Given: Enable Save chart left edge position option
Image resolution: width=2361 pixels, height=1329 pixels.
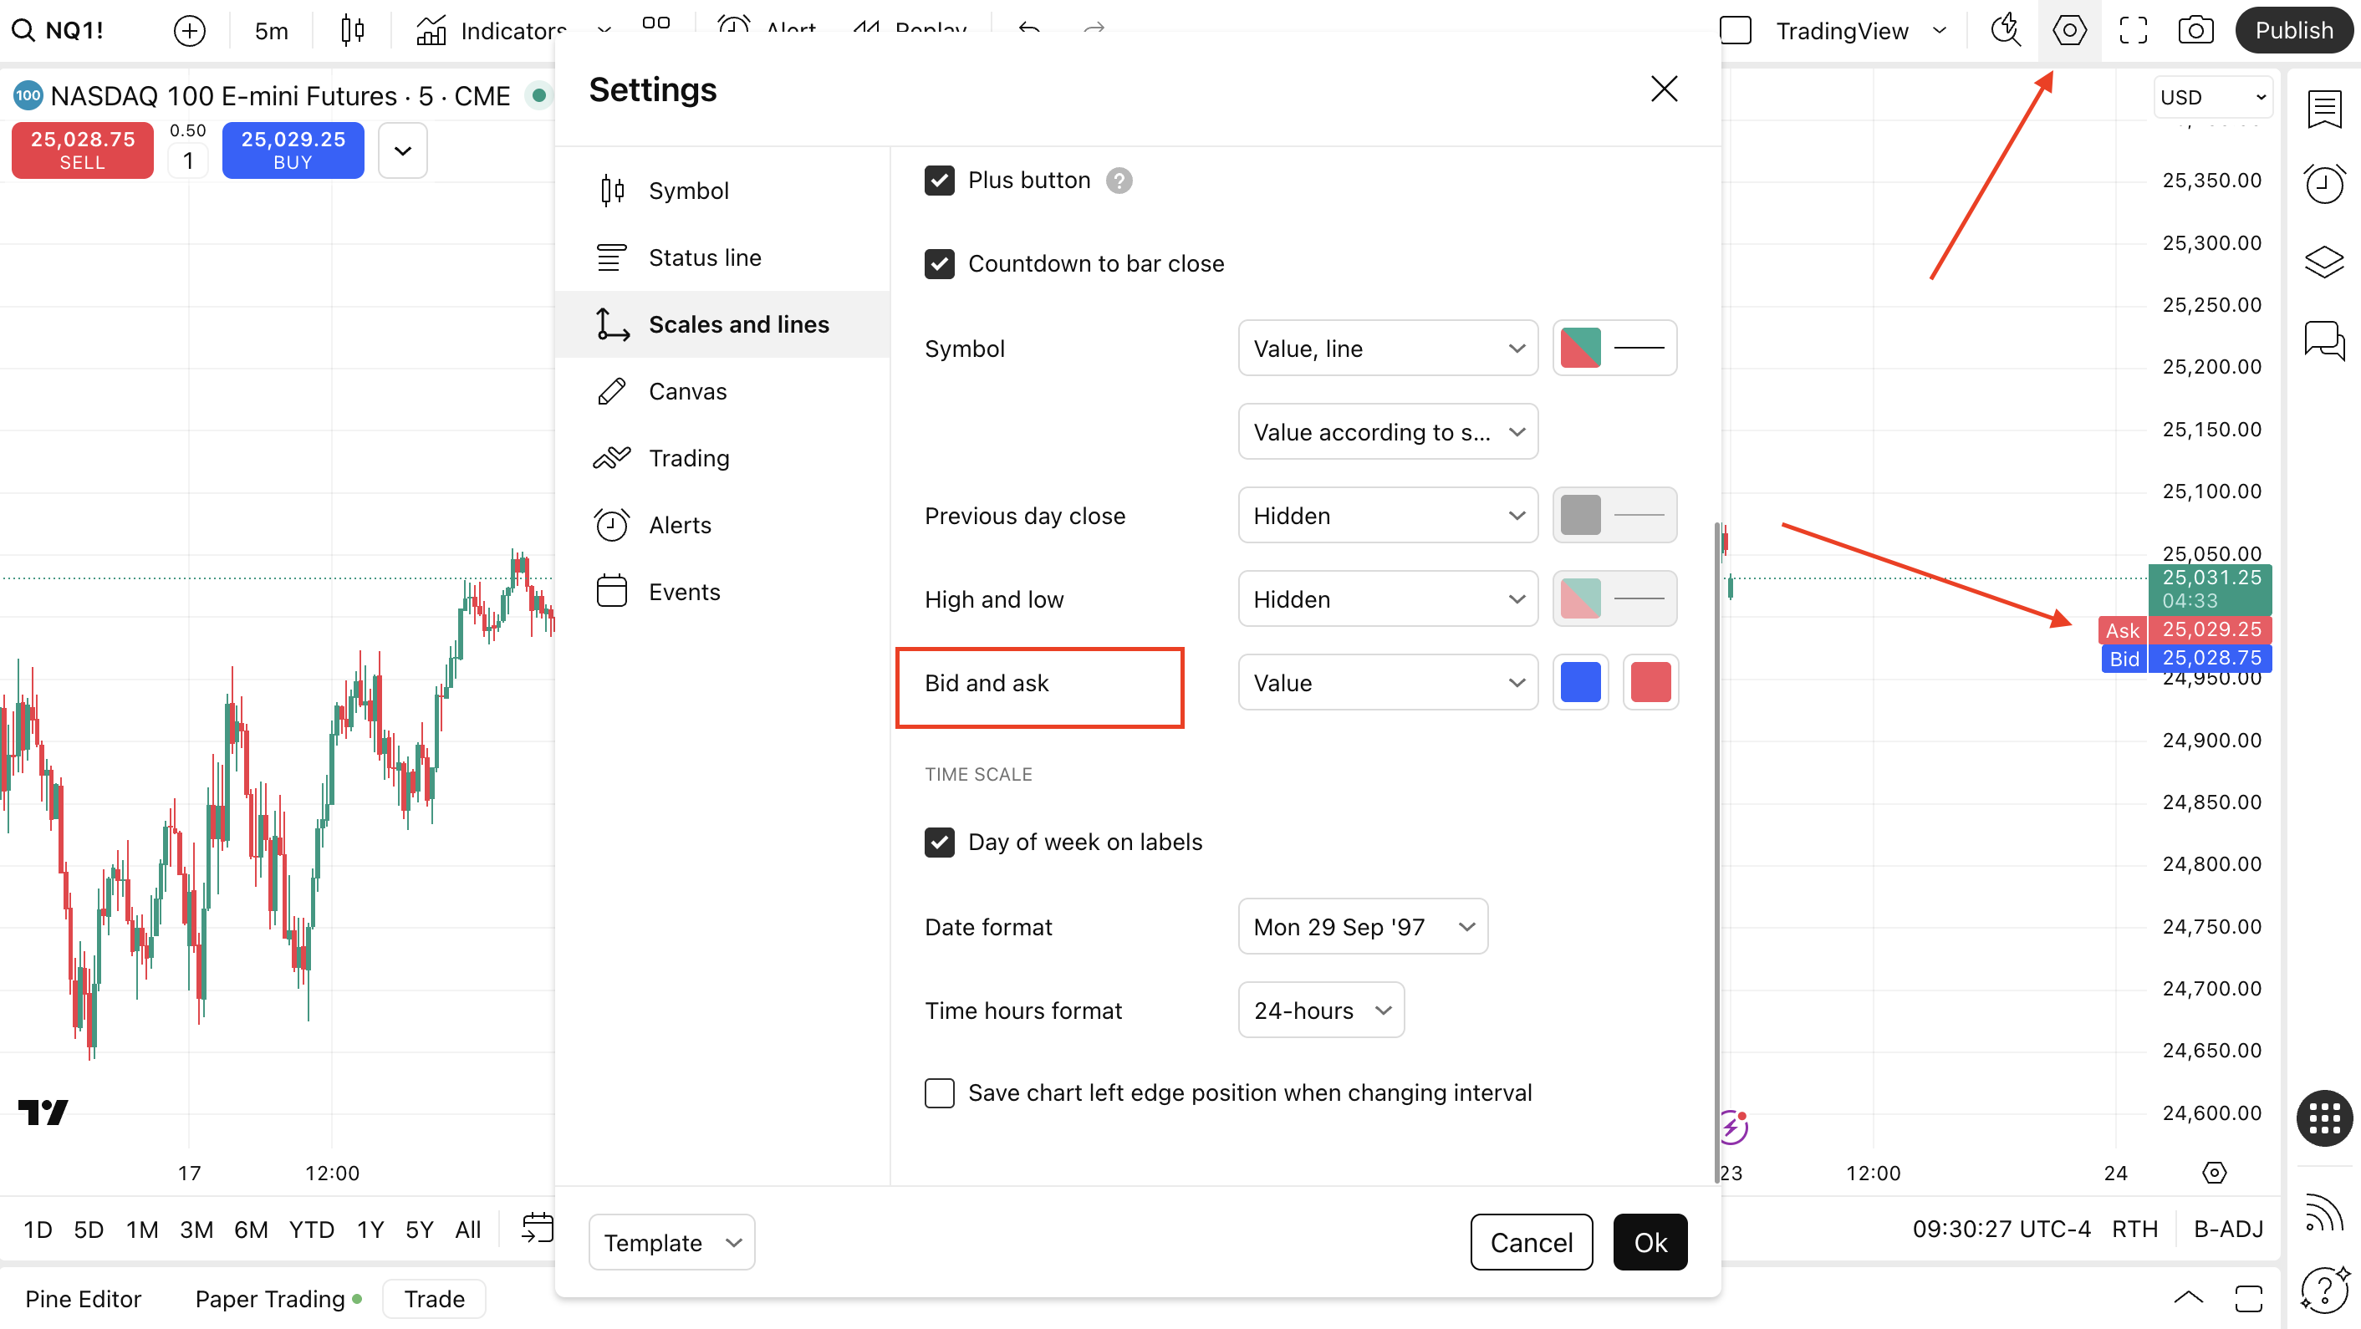Looking at the screenshot, I should click(x=940, y=1092).
